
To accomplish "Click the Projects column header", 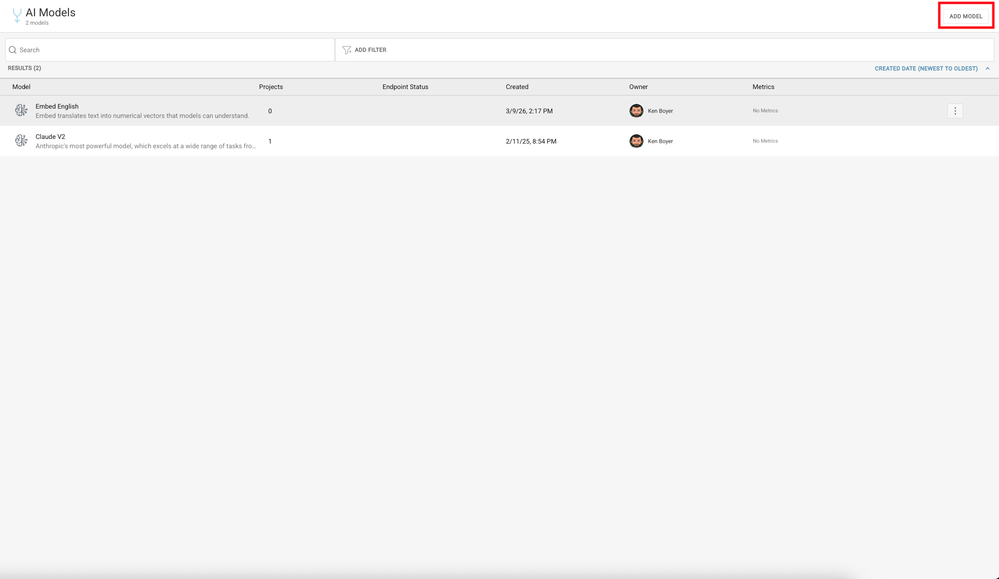I will click(x=271, y=87).
